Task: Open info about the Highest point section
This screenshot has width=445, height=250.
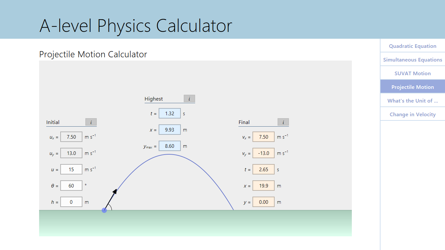Action: click(189, 99)
